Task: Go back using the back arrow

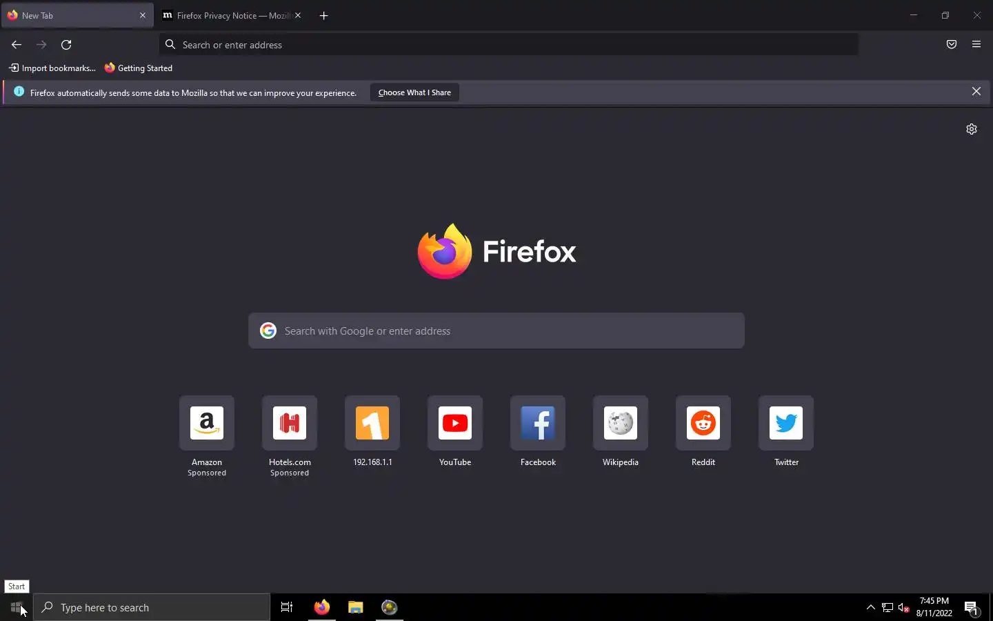Action: click(x=17, y=45)
